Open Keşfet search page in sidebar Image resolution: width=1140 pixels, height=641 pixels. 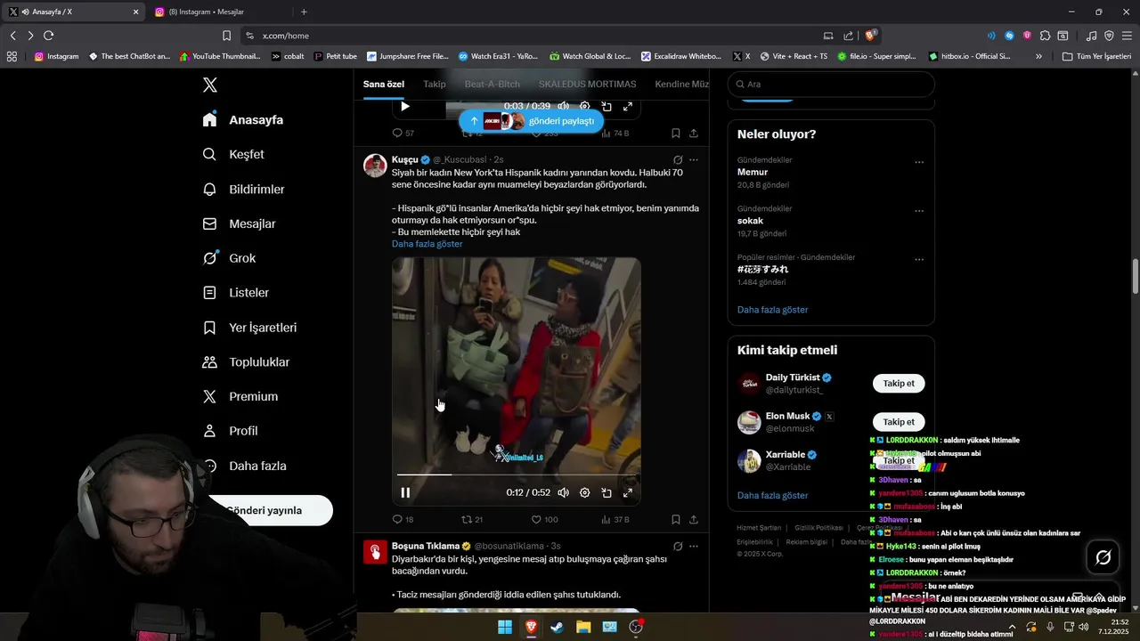[233, 154]
